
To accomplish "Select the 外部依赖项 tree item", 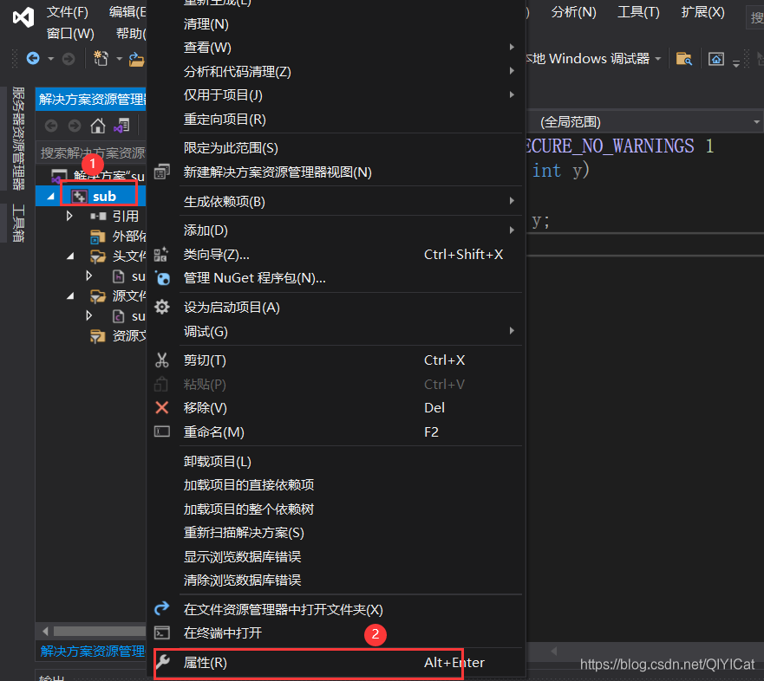I will tap(117, 236).
